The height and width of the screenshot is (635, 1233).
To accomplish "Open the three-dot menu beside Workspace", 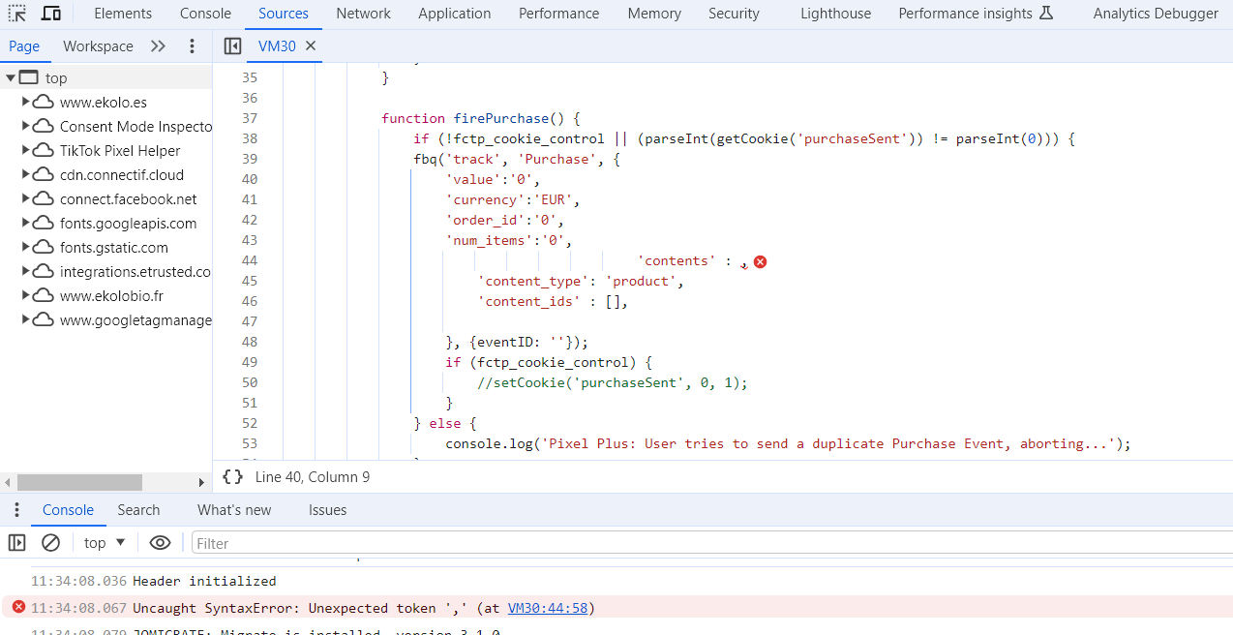I will 192,46.
